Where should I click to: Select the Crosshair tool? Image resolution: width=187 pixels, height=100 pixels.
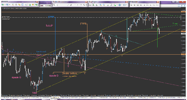(x=57, y=5)
